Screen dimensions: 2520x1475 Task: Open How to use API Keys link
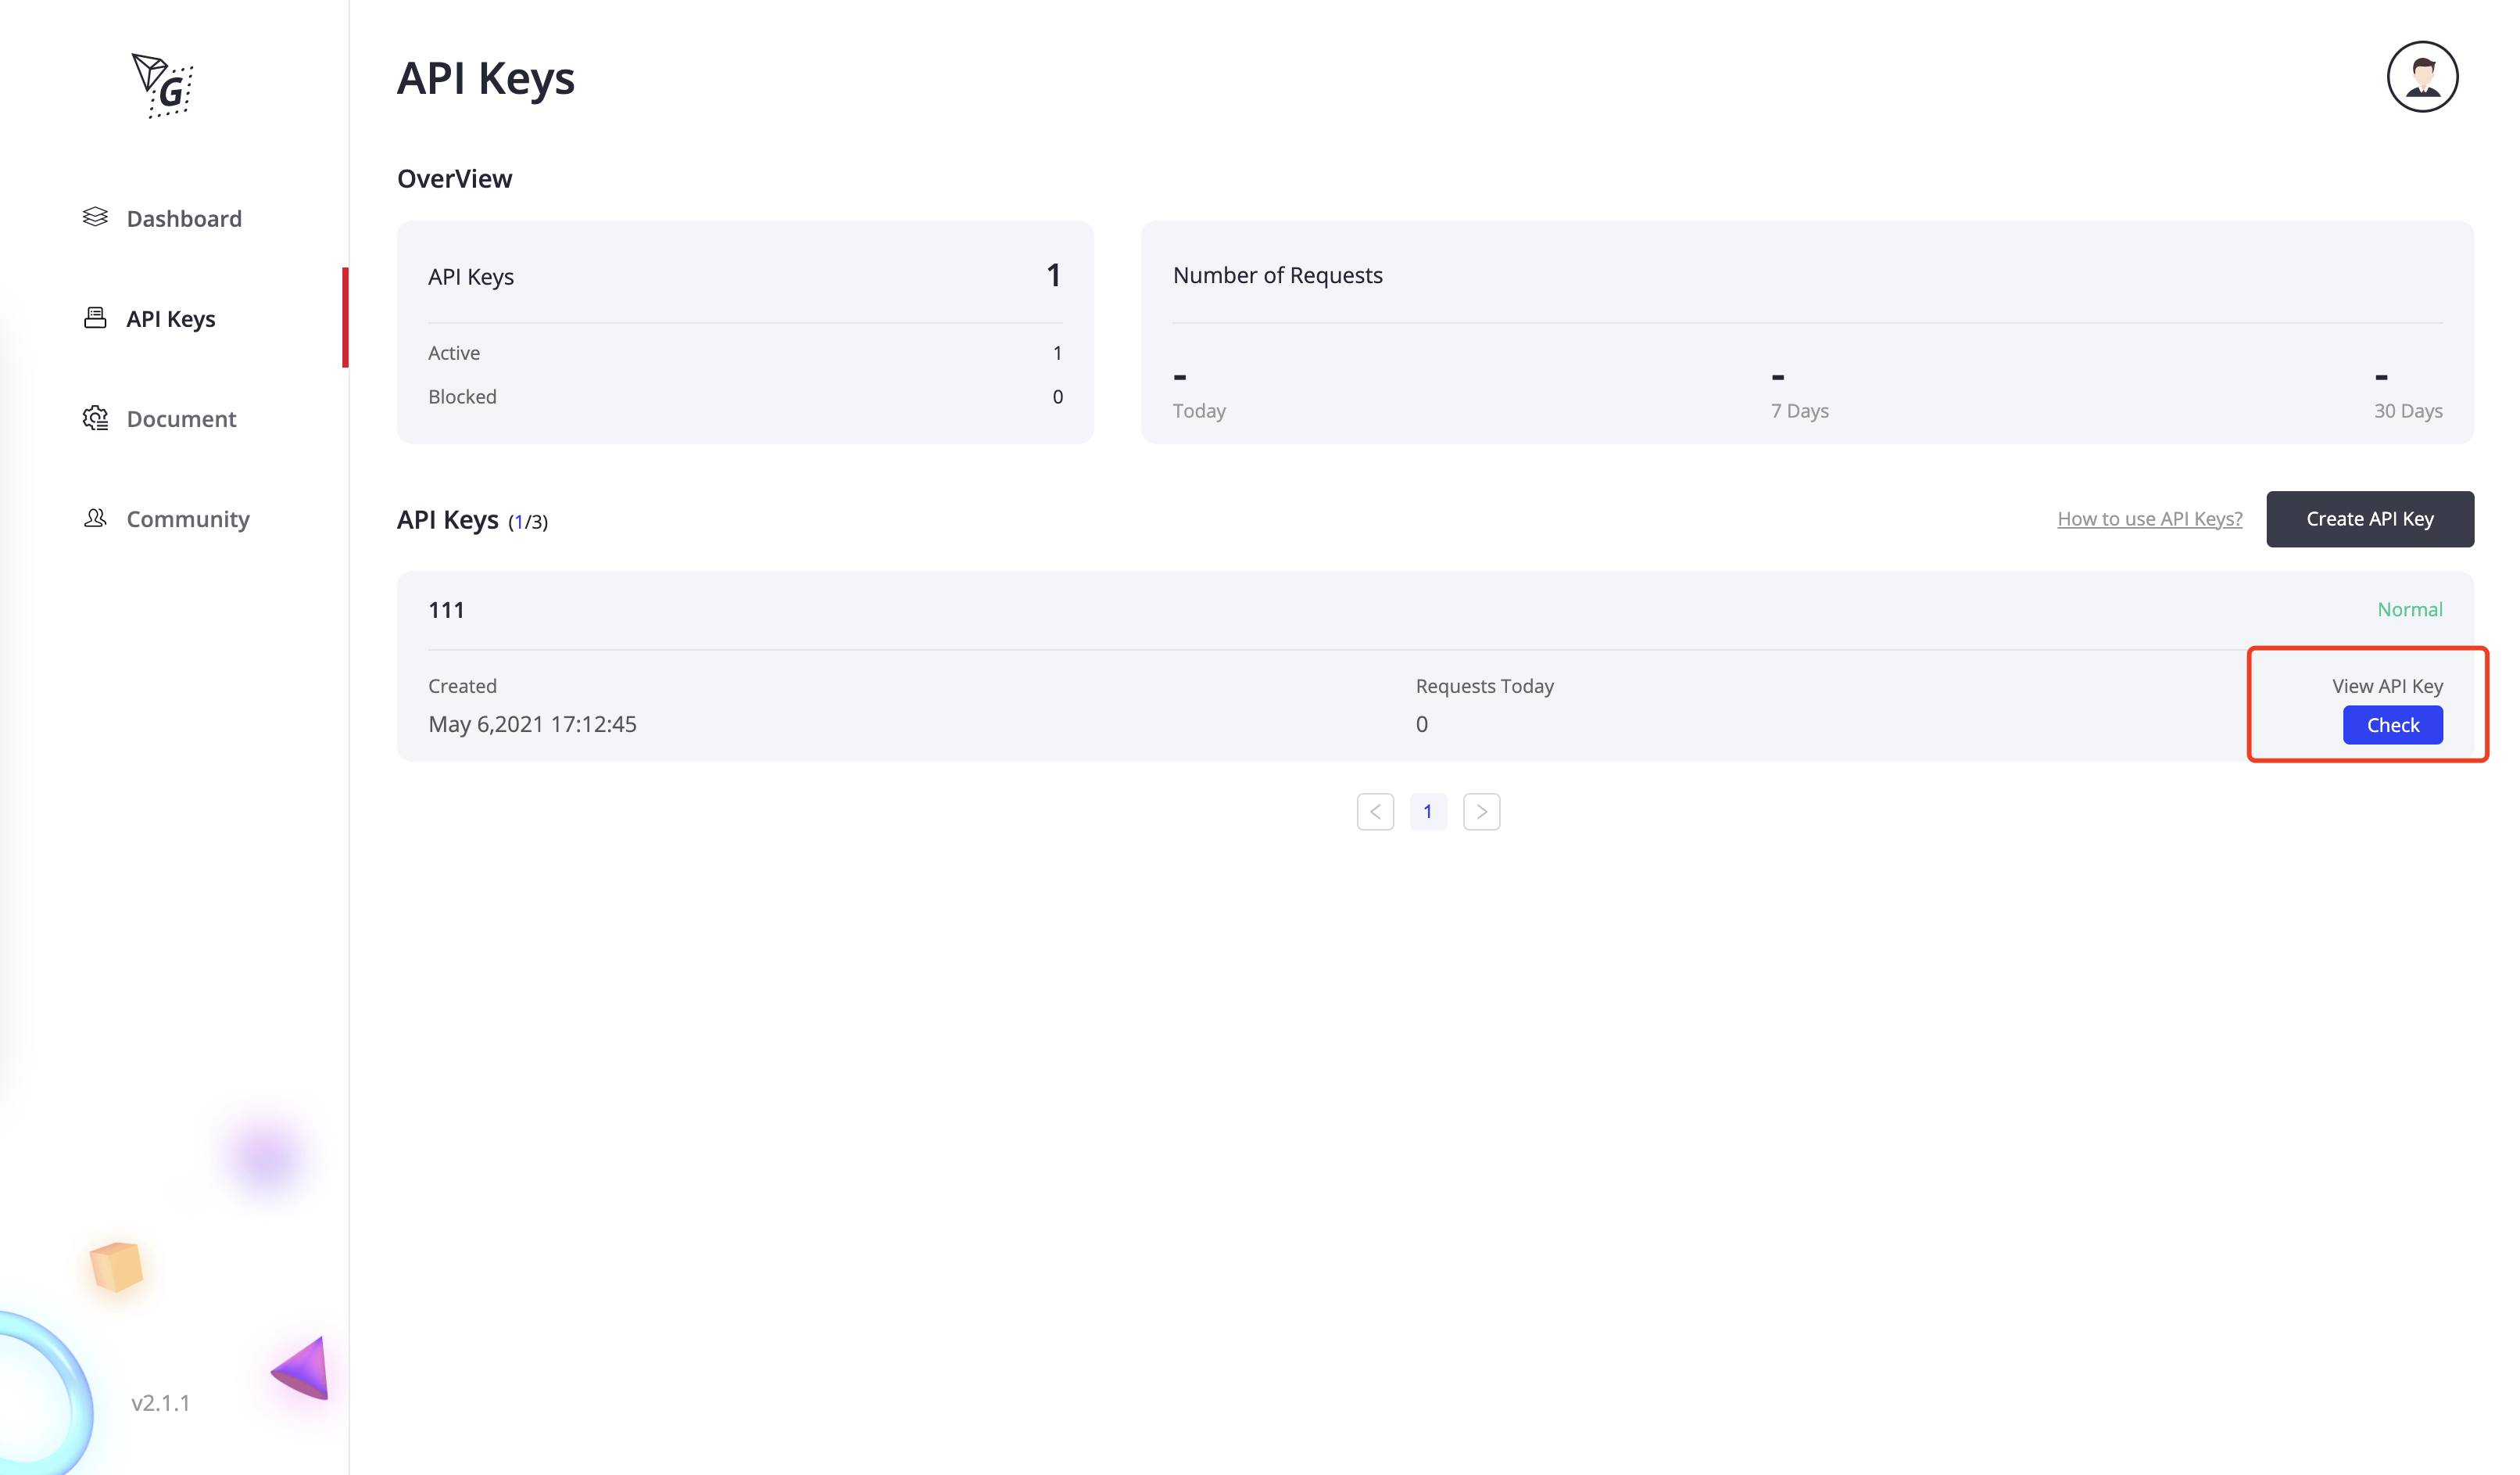click(x=2150, y=519)
